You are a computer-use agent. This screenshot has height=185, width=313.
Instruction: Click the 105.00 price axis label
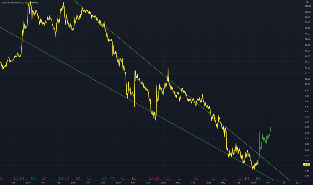(308, 12)
